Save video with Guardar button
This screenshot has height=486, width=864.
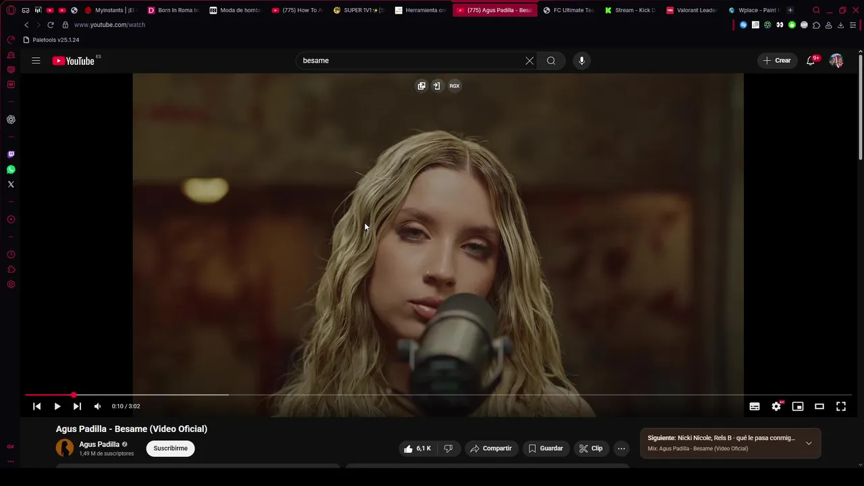tap(545, 448)
